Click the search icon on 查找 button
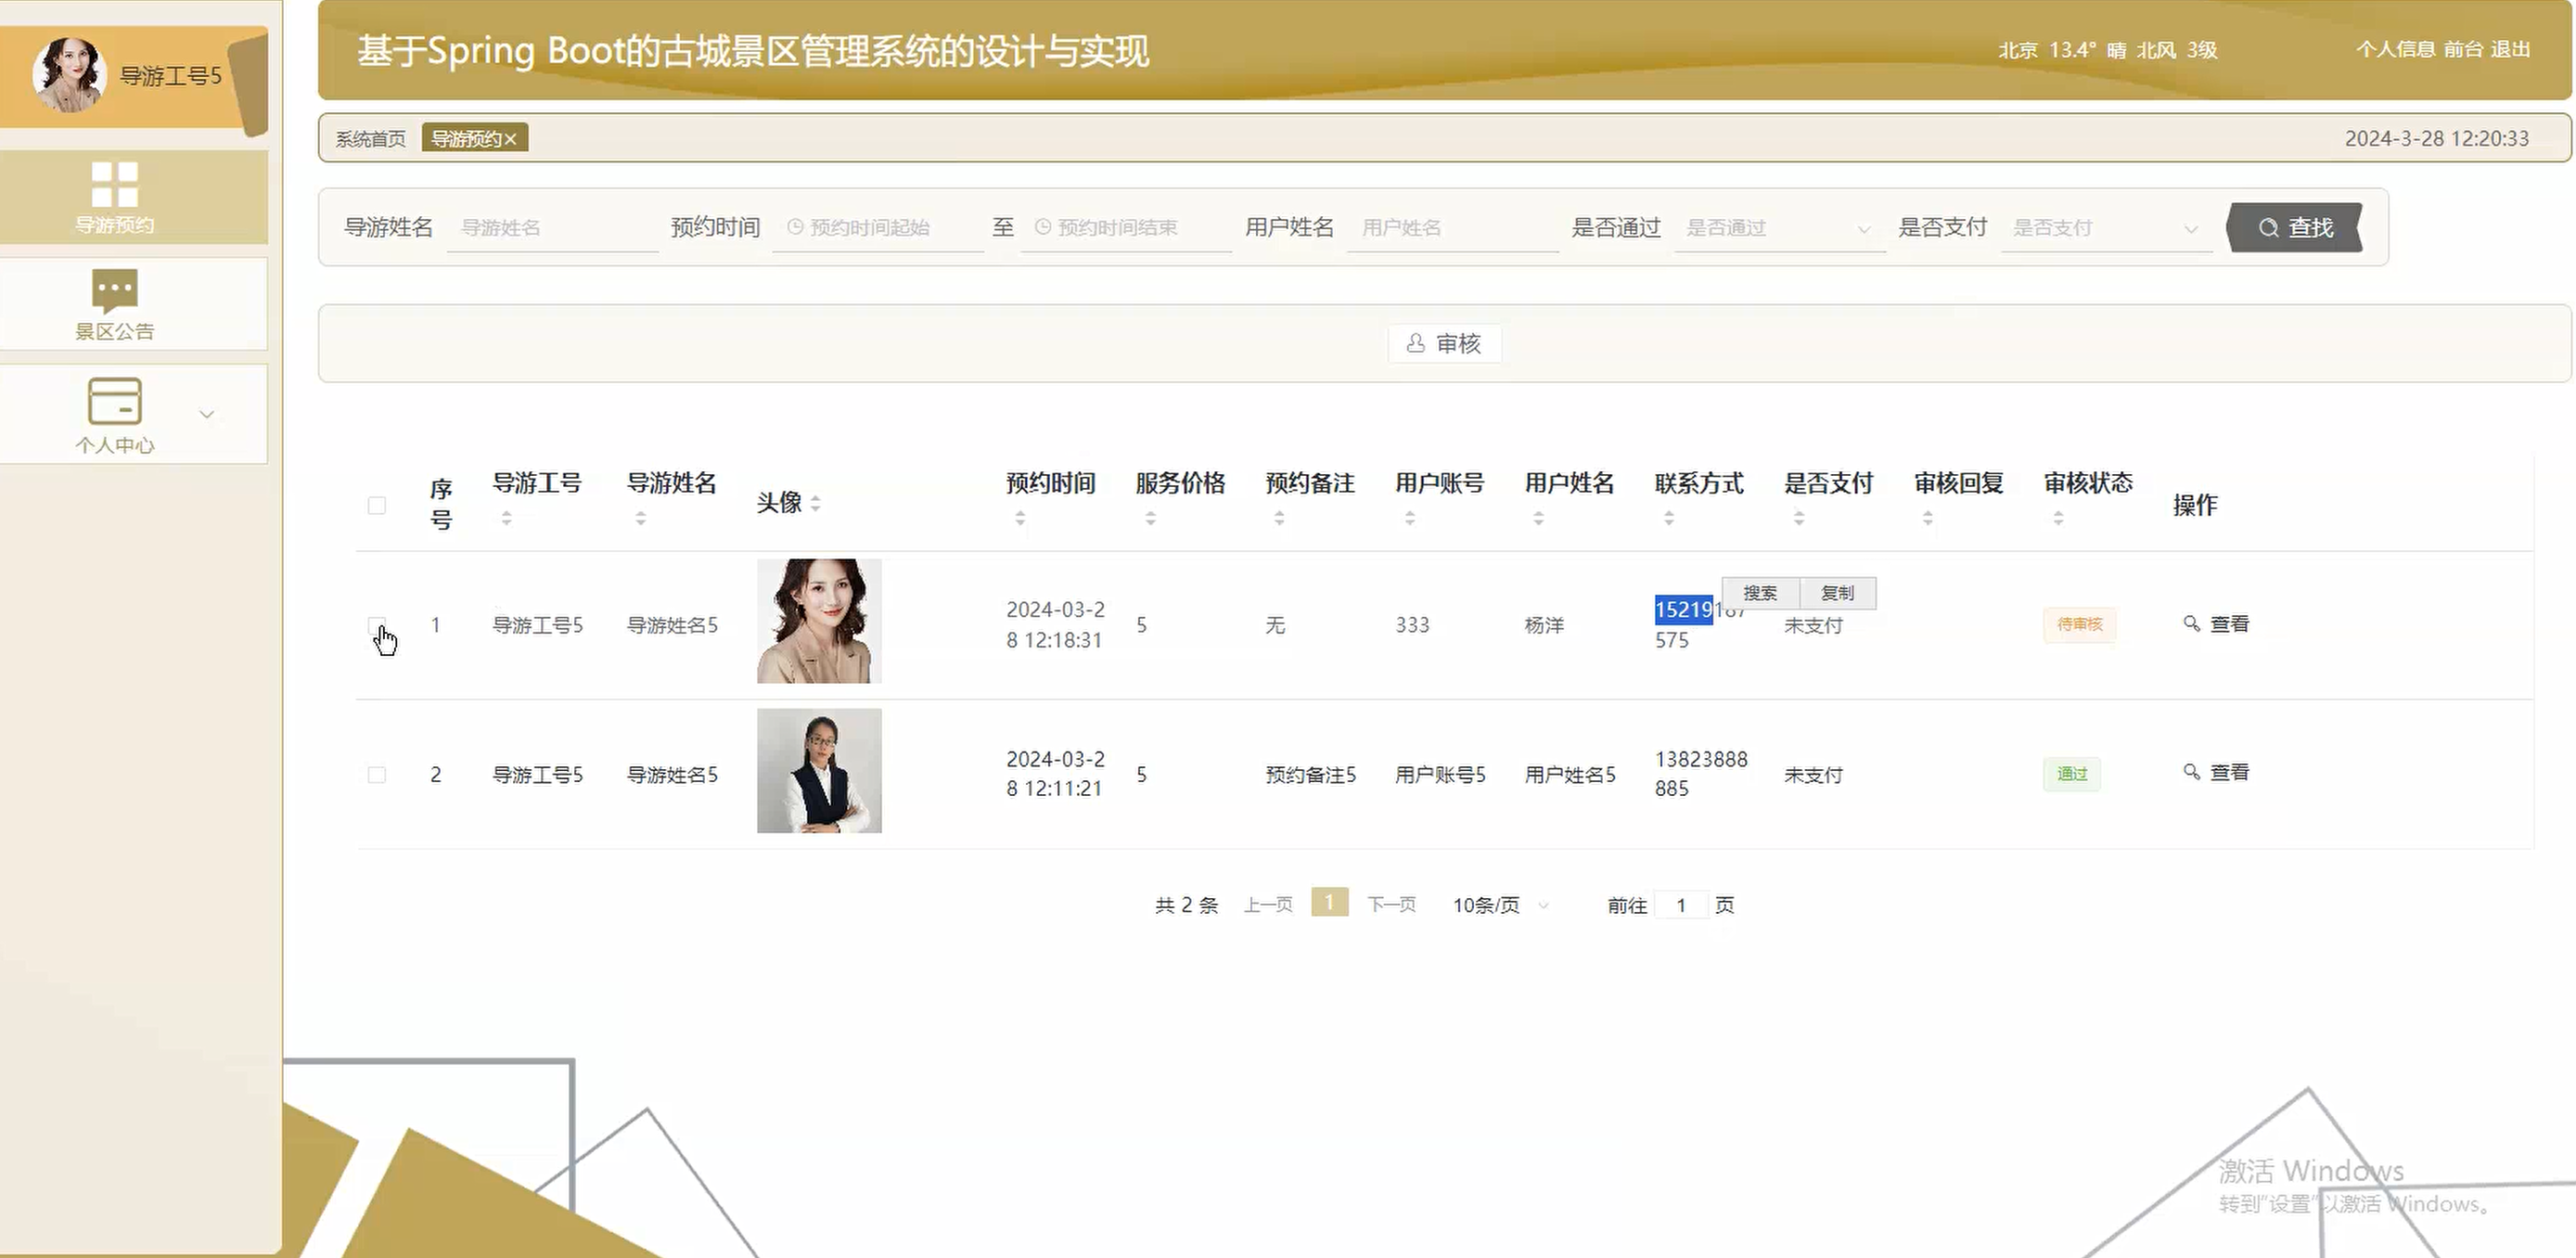The width and height of the screenshot is (2576, 1258). pos(2269,228)
